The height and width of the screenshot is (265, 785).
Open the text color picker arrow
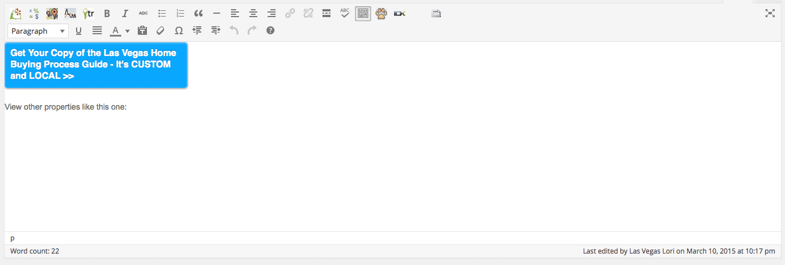(x=127, y=31)
